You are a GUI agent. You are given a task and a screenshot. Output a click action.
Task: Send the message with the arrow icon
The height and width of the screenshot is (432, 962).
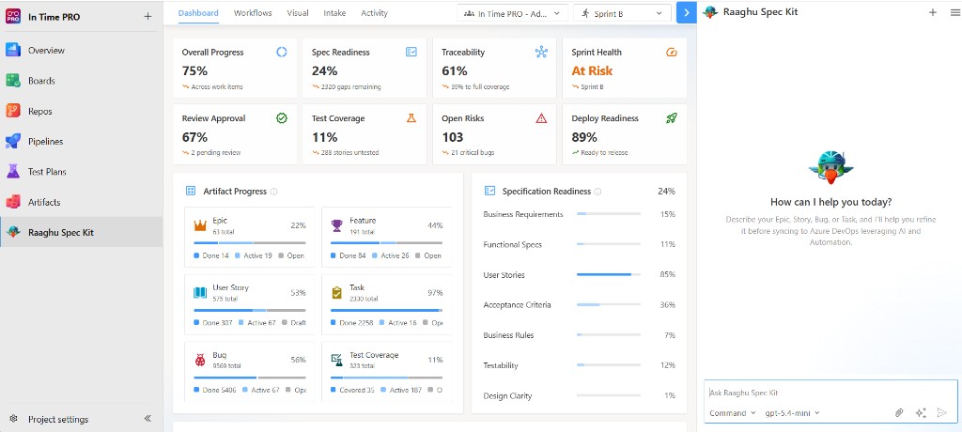pyautogui.click(x=941, y=413)
